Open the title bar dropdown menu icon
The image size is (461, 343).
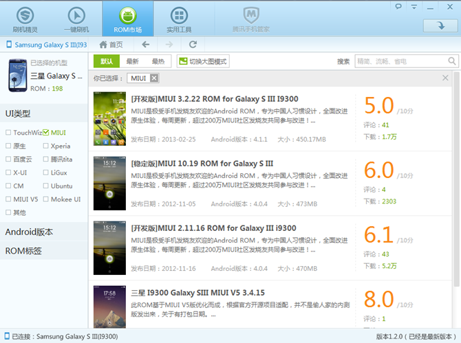coord(414,7)
